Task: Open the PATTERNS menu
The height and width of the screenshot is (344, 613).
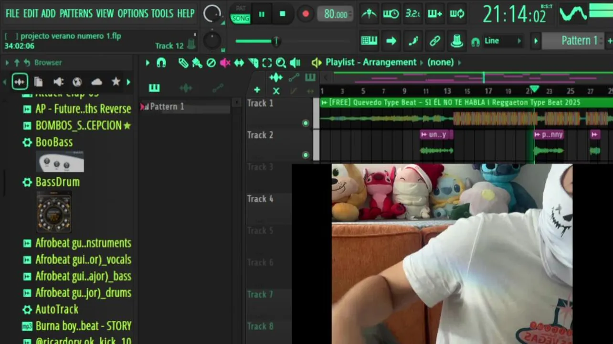Action: point(76,13)
